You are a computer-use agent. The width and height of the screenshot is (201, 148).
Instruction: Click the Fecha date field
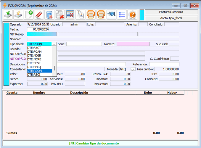pos(38,29)
